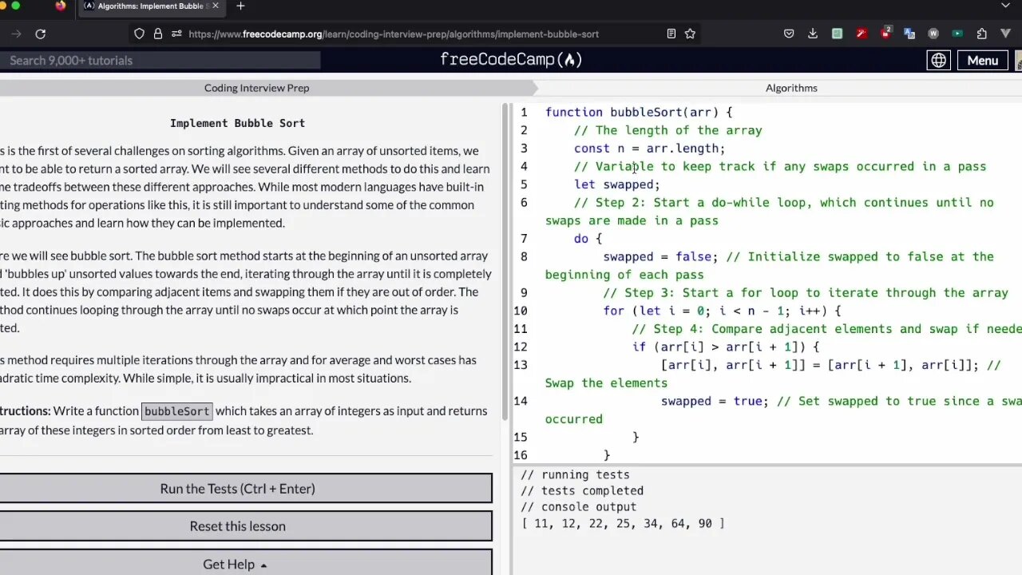
Task: Open the freeCodeCamp Menu
Action: click(x=982, y=60)
